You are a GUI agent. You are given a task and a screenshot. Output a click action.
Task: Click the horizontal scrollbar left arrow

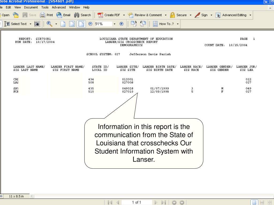(x=32, y=196)
